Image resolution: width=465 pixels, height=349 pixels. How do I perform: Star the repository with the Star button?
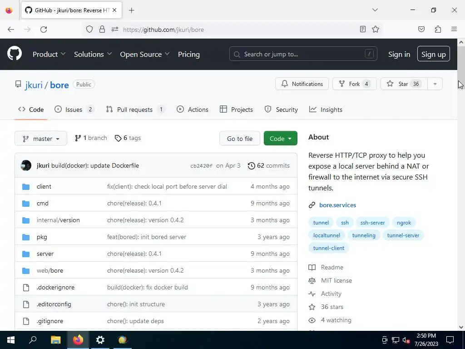click(x=404, y=84)
